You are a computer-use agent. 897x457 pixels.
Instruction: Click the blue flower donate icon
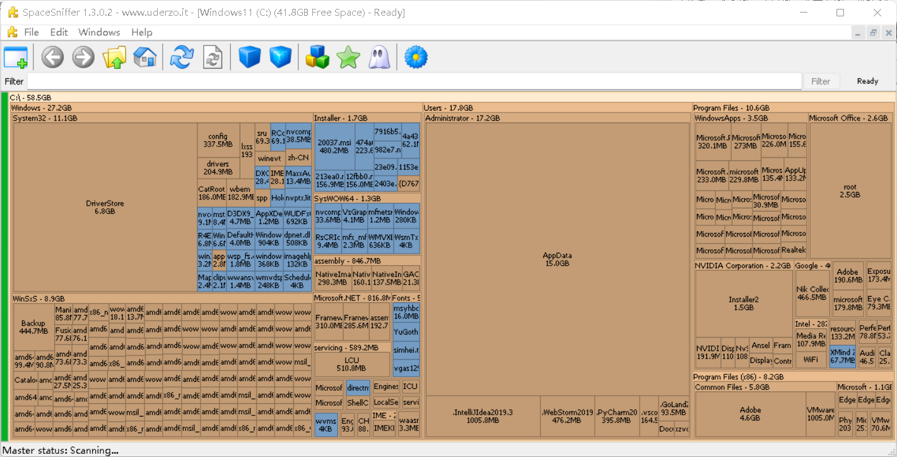click(x=416, y=57)
